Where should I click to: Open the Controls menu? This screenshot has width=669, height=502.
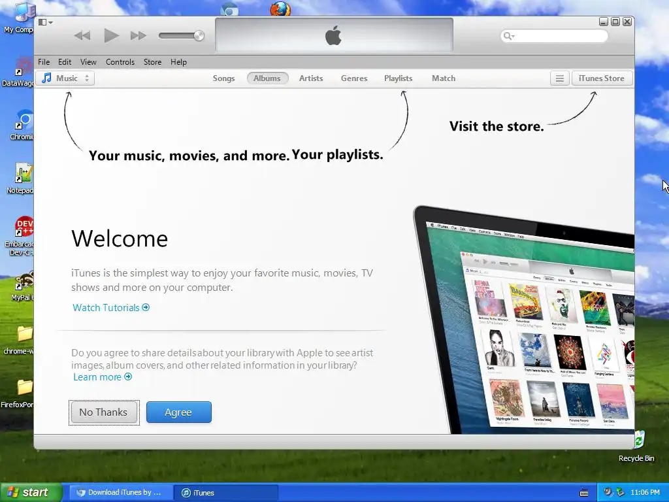(x=120, y=62)
